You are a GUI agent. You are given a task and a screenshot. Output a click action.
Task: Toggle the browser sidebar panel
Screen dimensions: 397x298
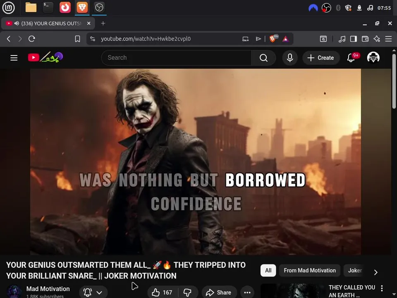click(354, 39)
